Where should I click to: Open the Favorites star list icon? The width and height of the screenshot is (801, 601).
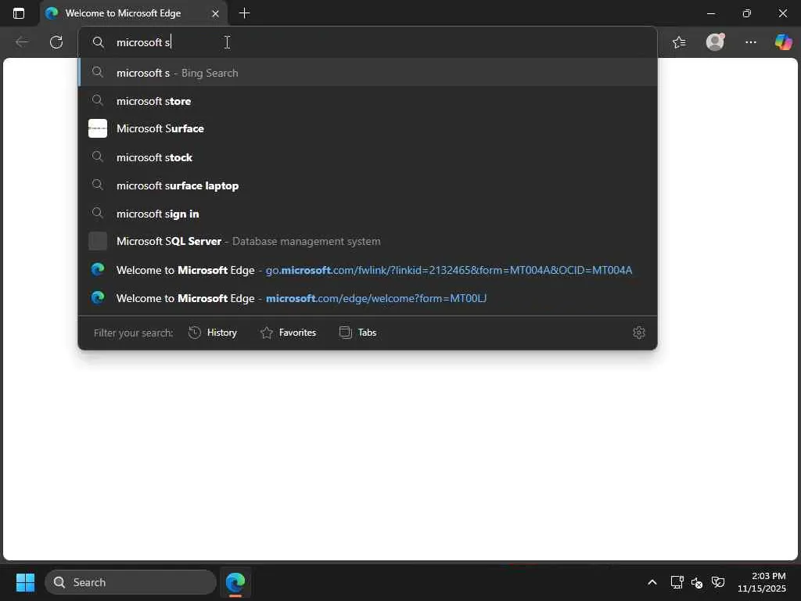(x=679, y=42)
